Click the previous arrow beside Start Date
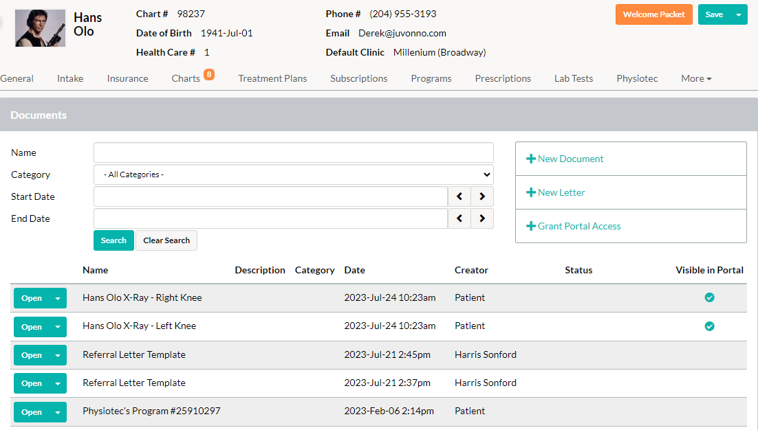 (x=459, y=196)
